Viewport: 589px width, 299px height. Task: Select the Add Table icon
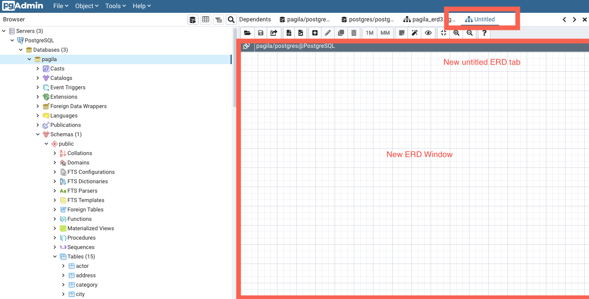(315, 32)
